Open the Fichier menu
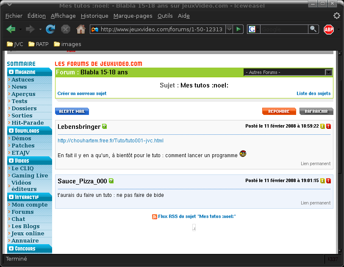This screenshot has width=344, height=267. [14, 16]
